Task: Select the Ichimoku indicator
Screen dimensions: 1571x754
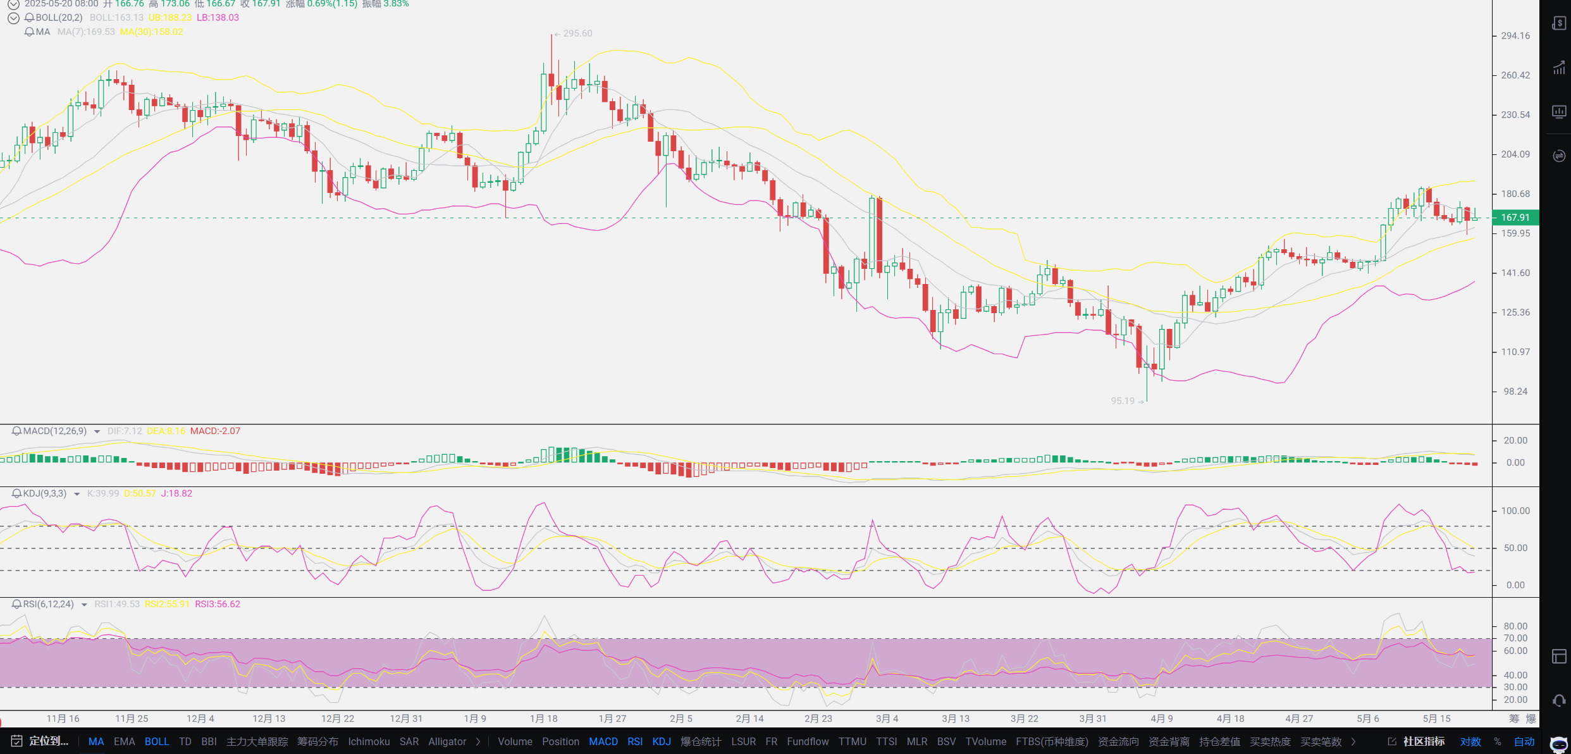Action: coord(369,741)
